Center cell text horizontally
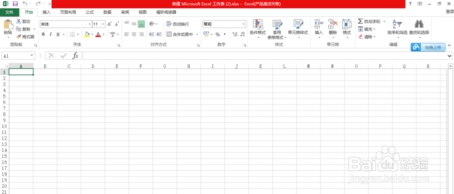 (x=134, y=34)
